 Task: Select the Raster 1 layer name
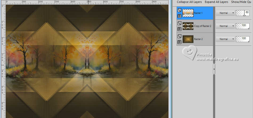[x=198, y=13]
